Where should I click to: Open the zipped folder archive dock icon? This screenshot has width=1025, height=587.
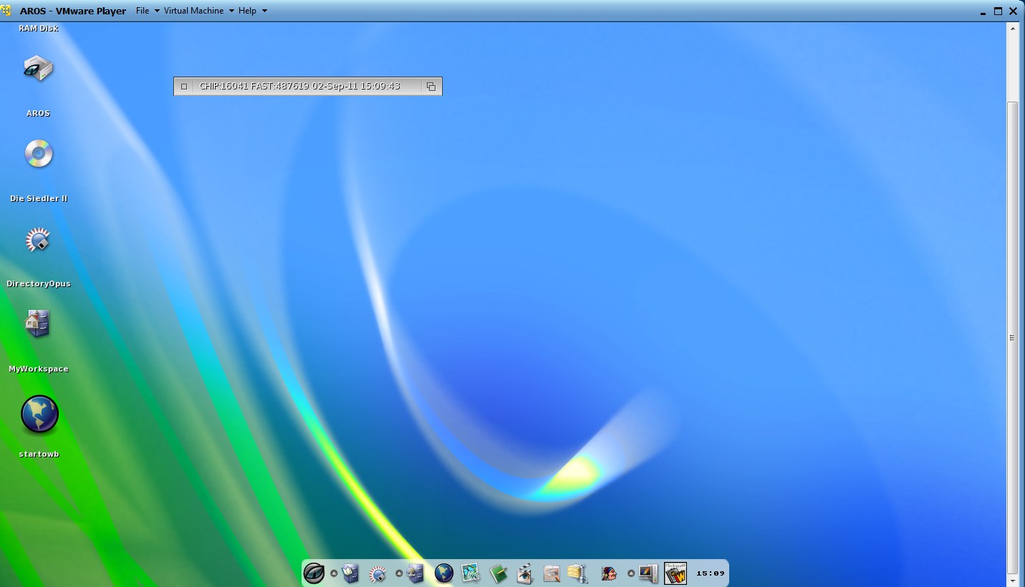click(577, 573)
